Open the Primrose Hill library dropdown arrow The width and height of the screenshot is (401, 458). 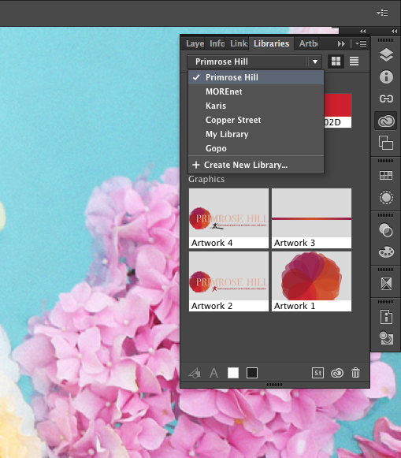tap(315, 61)
